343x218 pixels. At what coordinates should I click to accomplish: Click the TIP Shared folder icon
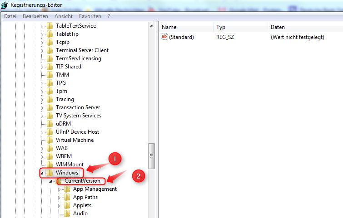[50, 67]
